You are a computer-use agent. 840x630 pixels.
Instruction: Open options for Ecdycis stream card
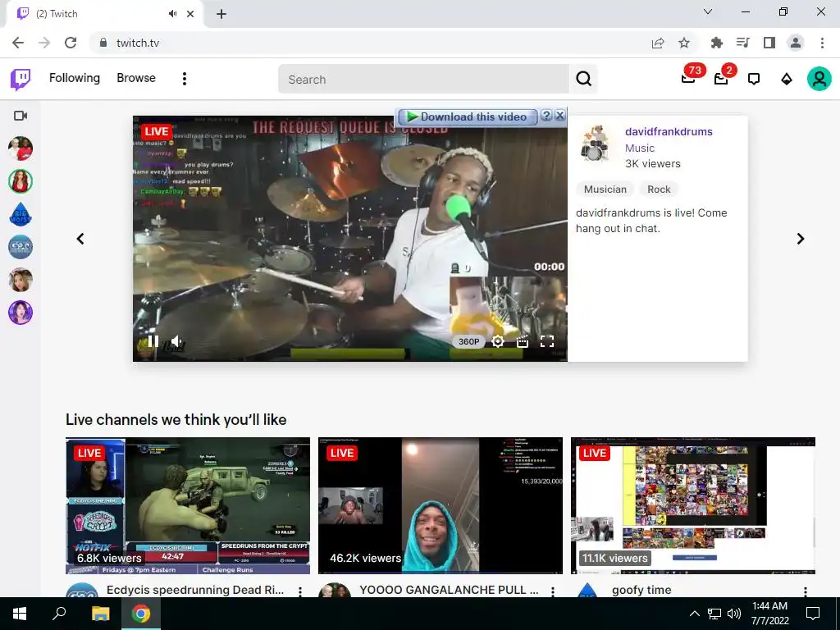coord(300,591)
